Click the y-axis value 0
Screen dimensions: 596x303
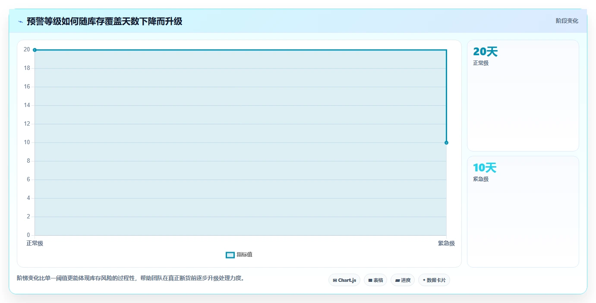tap(28, 235)
